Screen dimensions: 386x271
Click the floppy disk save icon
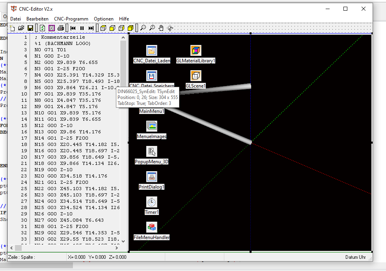click(x=30, y=28)
